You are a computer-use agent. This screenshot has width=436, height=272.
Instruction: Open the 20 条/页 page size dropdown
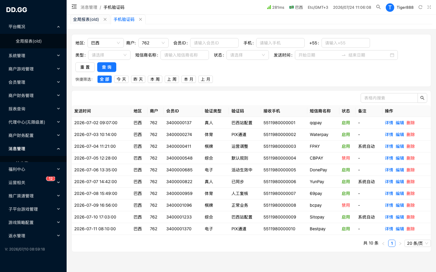[x=418, y=243]
